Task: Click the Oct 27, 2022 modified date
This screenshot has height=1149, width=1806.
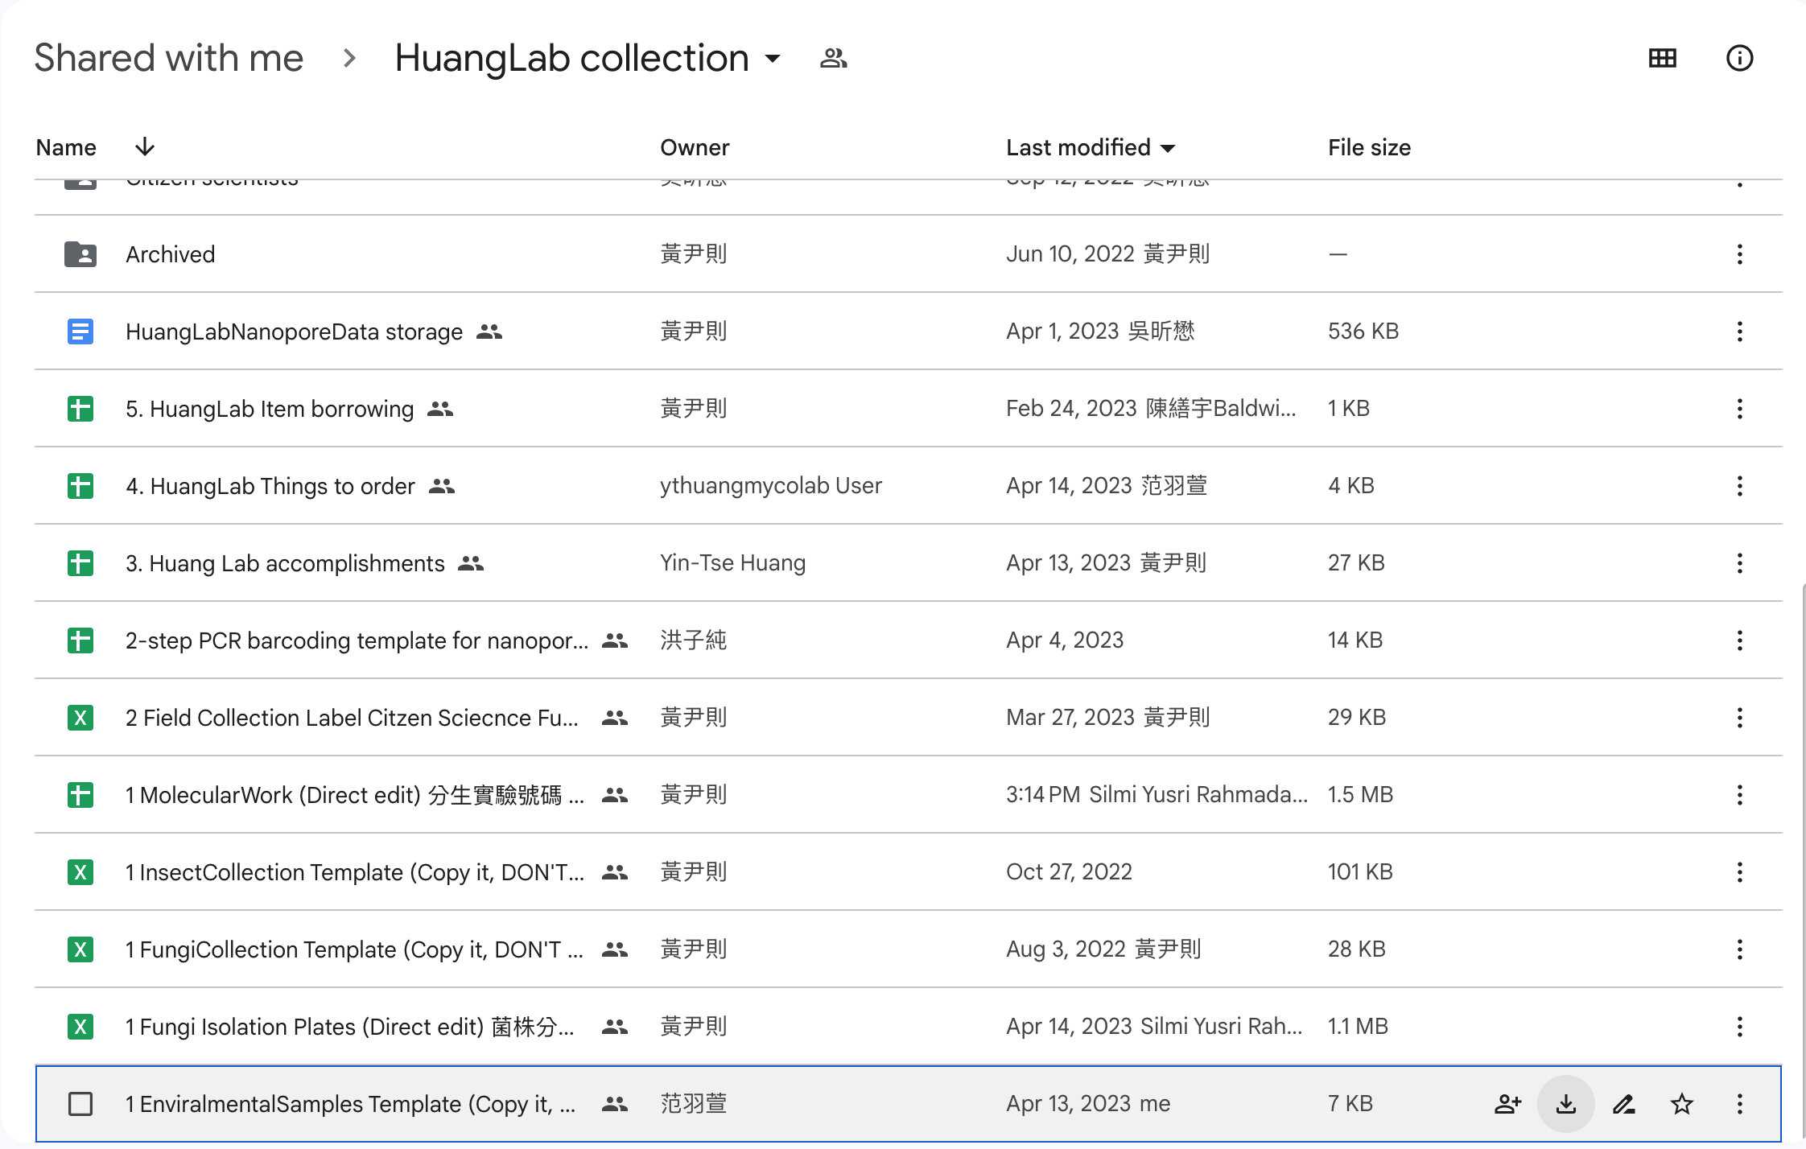Action: point(1069,871)
